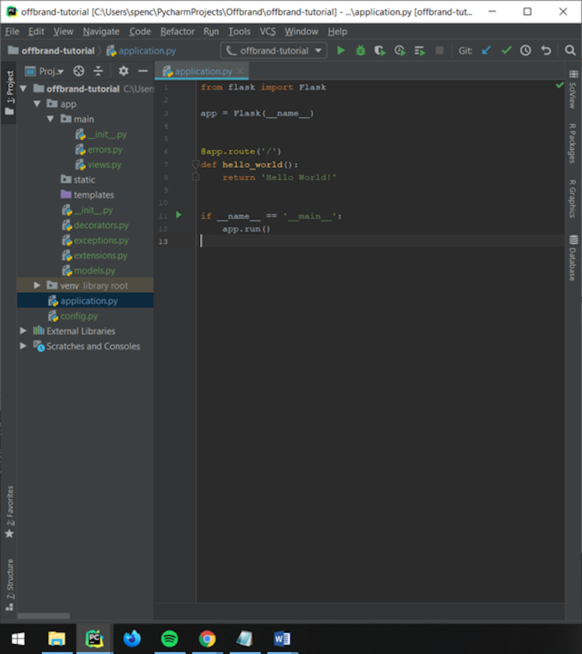Viewport: 582px width, 654px height.
Task: Start debugging with the bug icon
Action: (359, 50)
